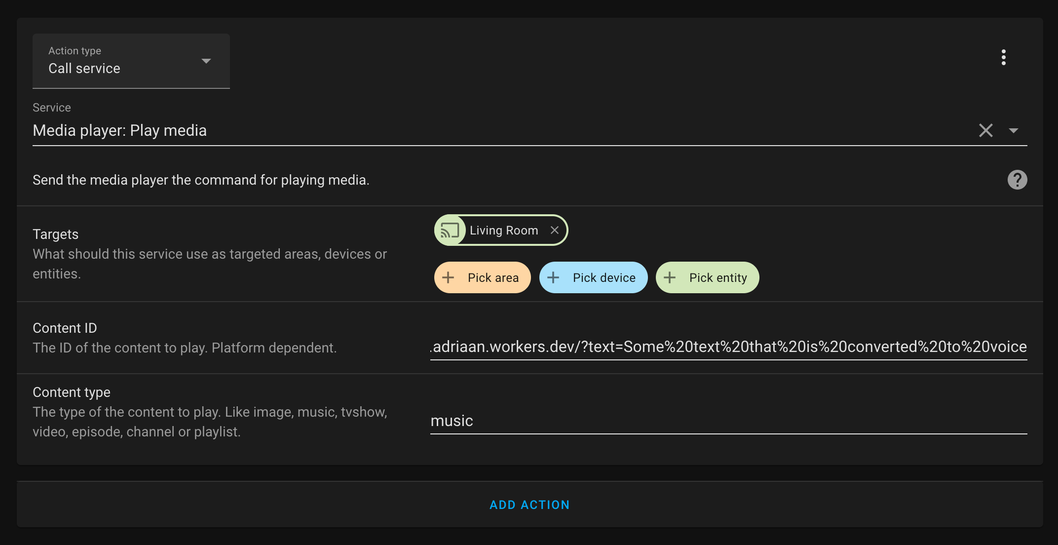This screenshot has height=545, width=1058.
Task: Click the cast icon on Living Room chip
Action: (450, 230)
